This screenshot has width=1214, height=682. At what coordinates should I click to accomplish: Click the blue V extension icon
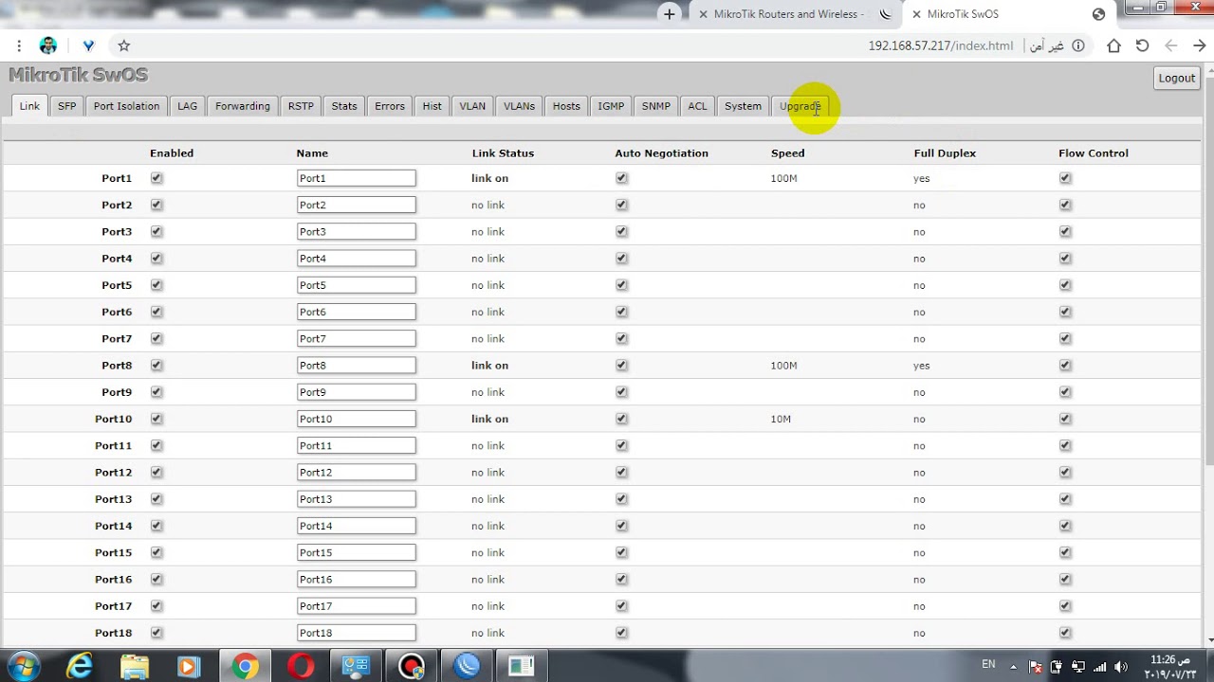click(88, 45)
